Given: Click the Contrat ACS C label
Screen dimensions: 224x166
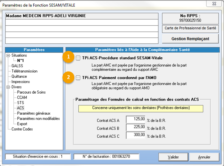Looking at the screenshot, I should point(108,136).
